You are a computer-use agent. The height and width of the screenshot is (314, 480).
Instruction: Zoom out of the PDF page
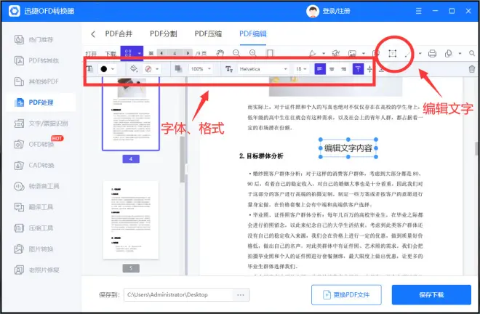[236, 53]
